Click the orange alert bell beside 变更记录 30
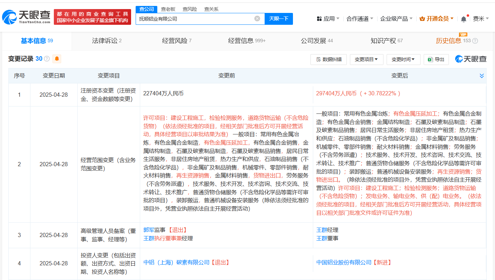 57,59
